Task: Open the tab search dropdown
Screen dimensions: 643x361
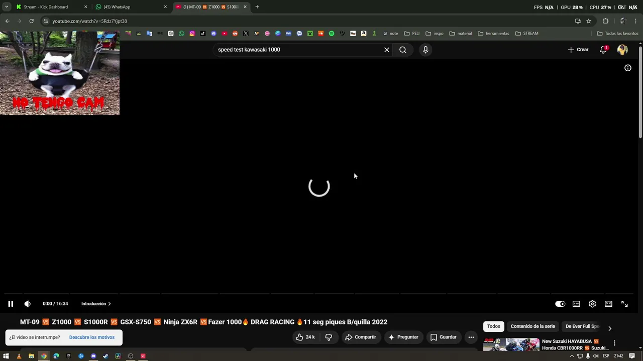Action: [6, 7]
